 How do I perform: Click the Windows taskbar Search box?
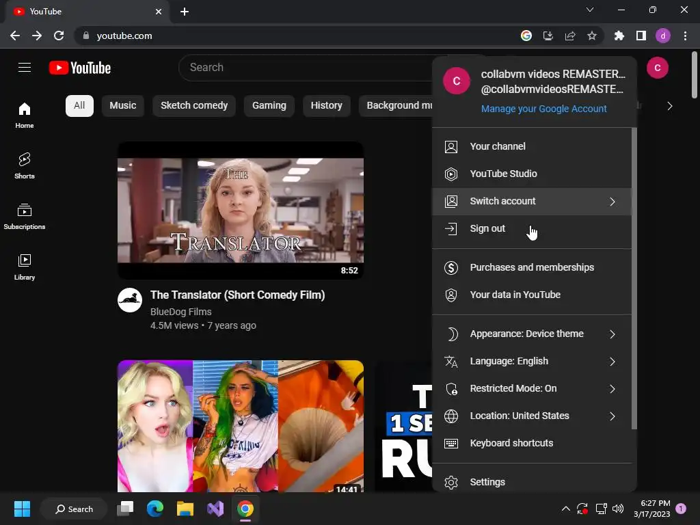coord(74,509)
